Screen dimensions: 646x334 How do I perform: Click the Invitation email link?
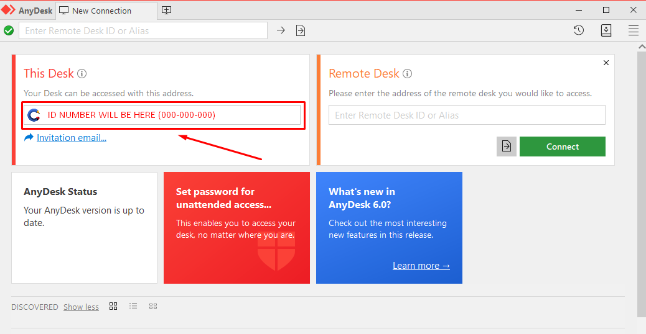tap(72, 138)
